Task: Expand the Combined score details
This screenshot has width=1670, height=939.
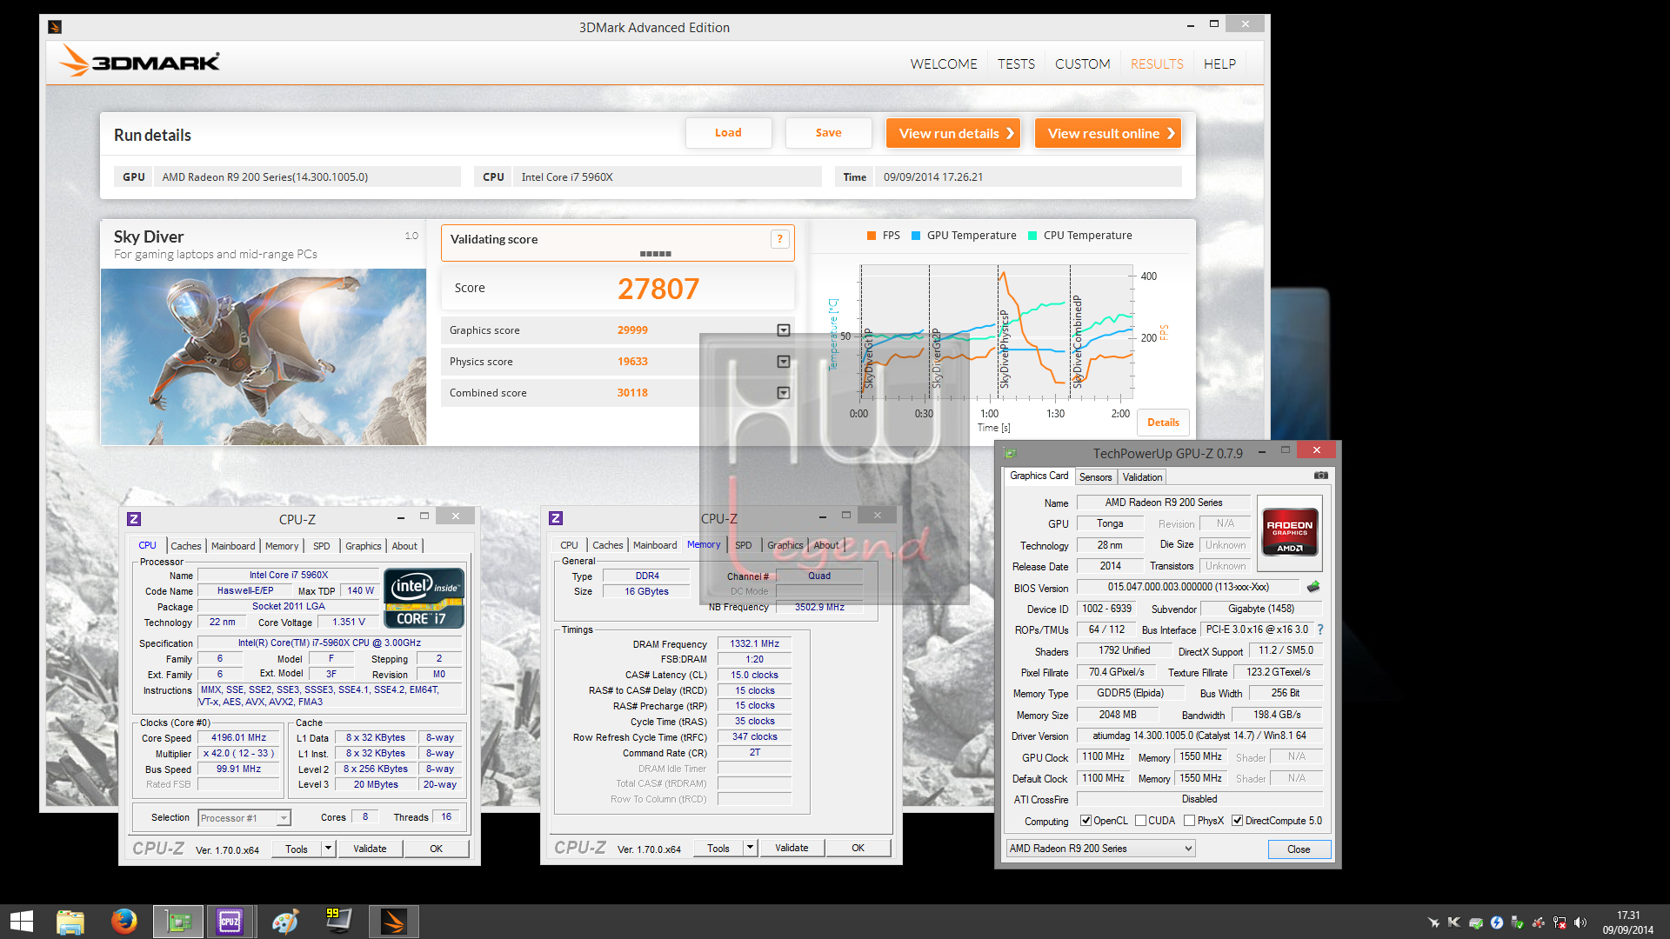Action: (783, 393)
